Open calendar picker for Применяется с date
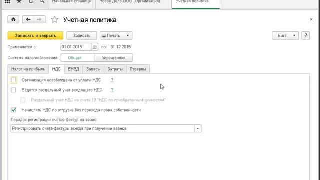 click(x=94, y=47)
